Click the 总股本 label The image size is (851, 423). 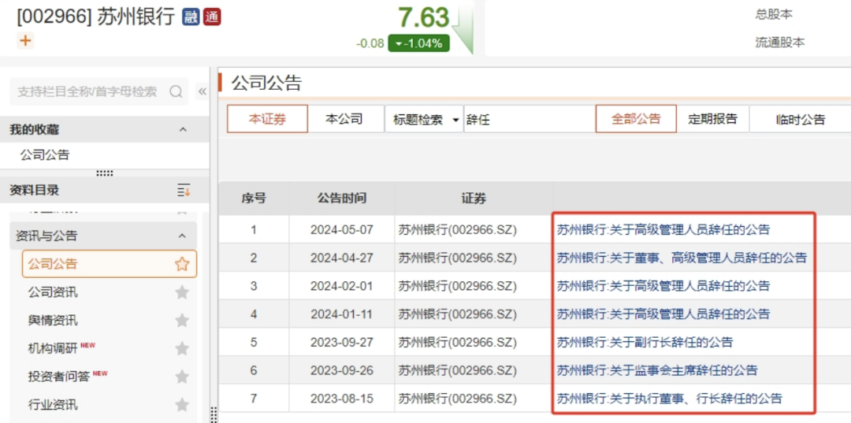coord(774,15)
